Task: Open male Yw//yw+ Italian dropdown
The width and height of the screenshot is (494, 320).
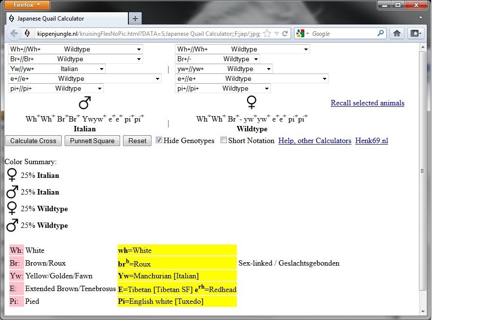Action: pos(57,69)
